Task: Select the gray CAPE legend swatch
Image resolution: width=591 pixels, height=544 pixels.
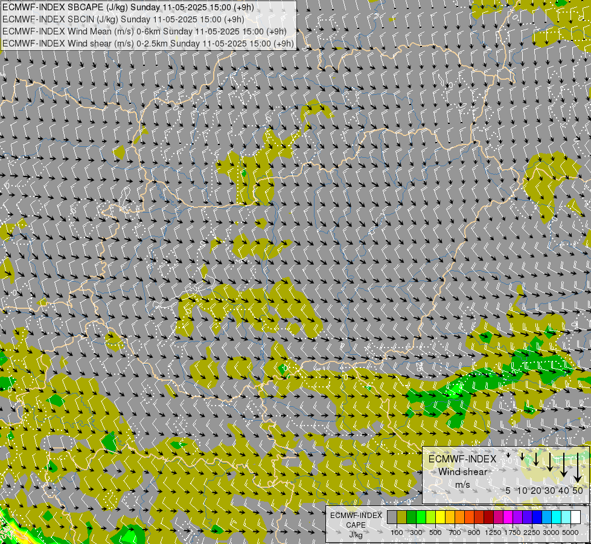Action: point(392,517)
